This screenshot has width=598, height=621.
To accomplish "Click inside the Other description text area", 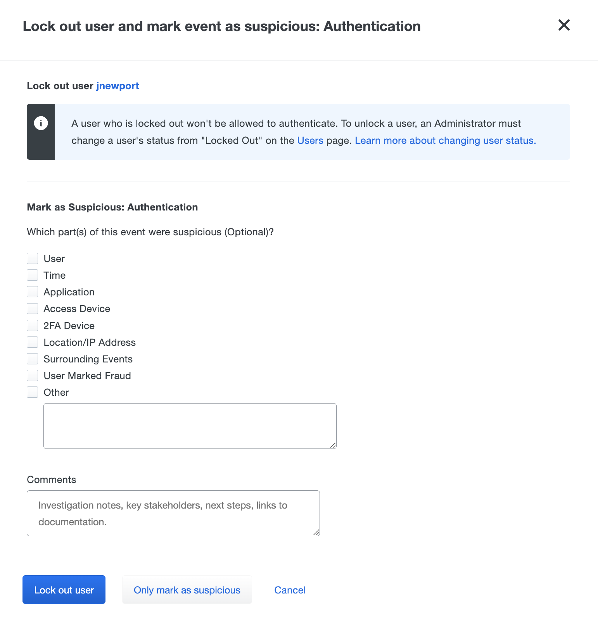I will (190, 425).
